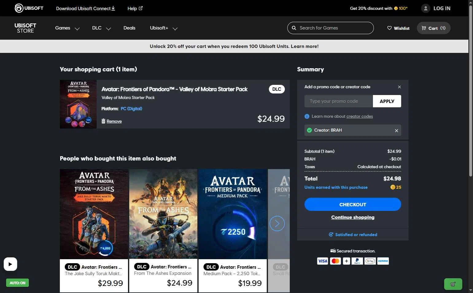
Task: Click the Visa payment icon
Action: [x=322, y=261]
